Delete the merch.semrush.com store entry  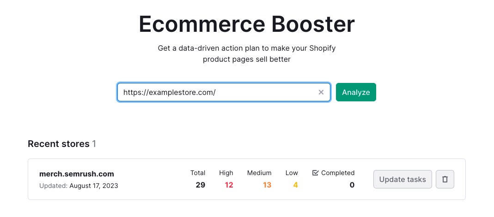445,179
